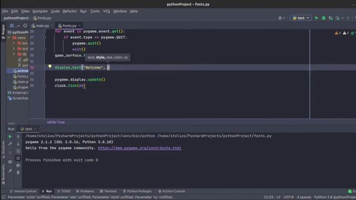Image resolution: width=356 pixels, height=200 pixels.
Task: Click the 'while True' editor breadcrumb
Action: click(56, 122)
